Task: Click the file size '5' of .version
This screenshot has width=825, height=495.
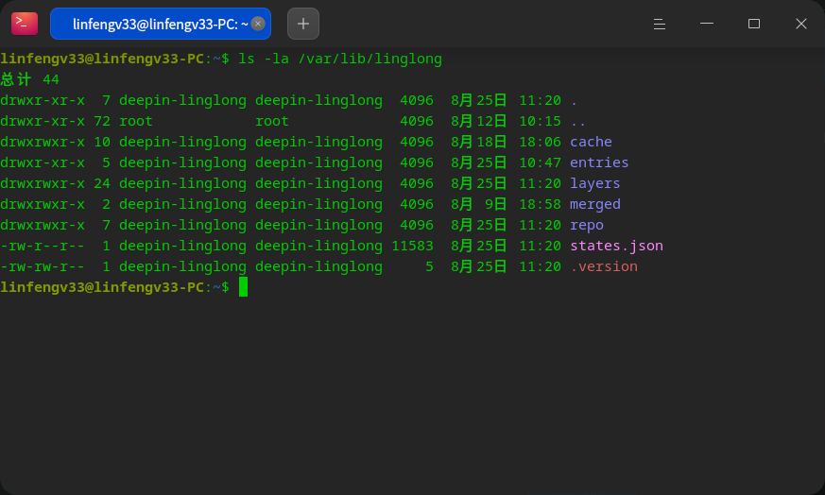Action: 429,266
